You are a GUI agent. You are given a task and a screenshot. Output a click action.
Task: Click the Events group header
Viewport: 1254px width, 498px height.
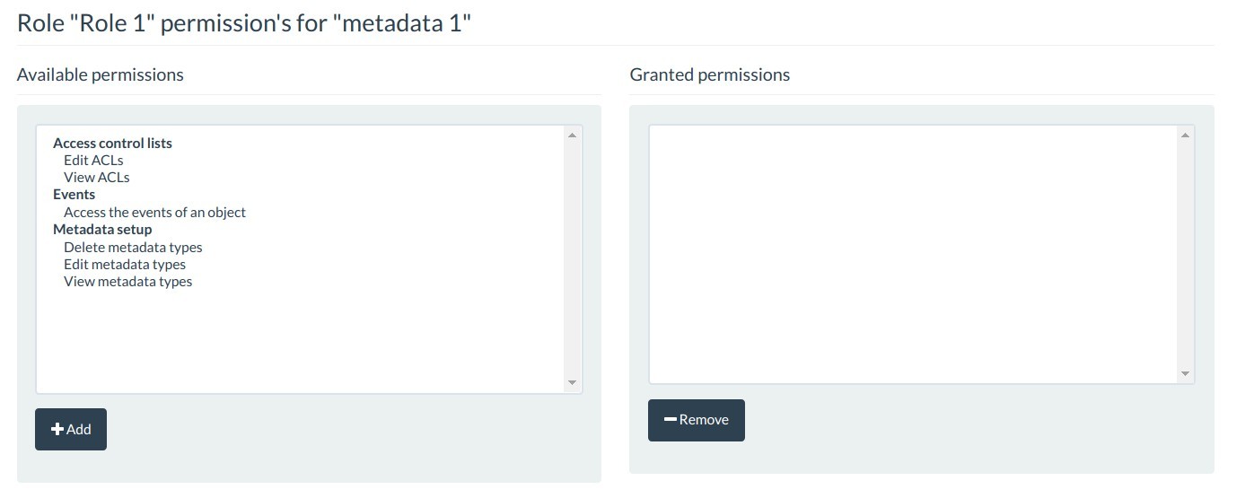[74, 195]
